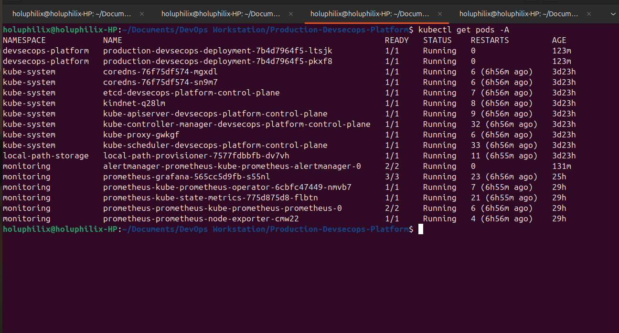Click restarts value '33 (6h56m ago)'
The image size is (619, 333).
[x=504, y=145]
